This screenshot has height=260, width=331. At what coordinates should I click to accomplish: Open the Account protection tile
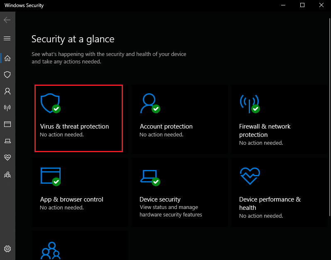[179, 118]
